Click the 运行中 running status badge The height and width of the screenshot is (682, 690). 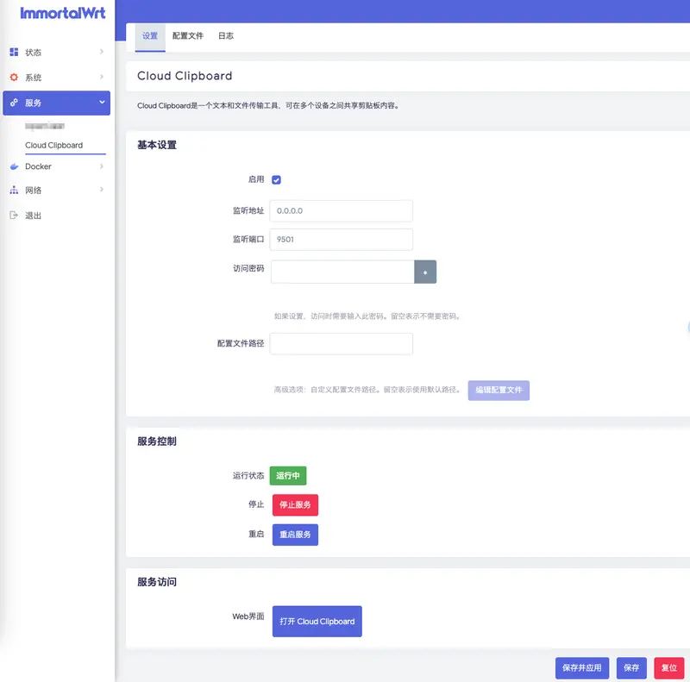[287, 475]
